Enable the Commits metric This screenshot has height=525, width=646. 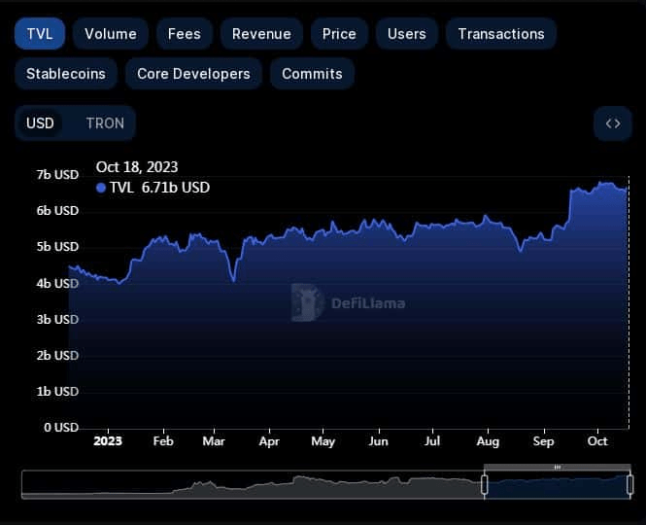(312, 74)
